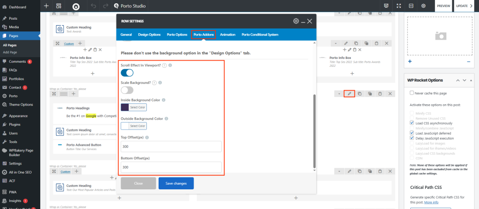Click question mark beside Scroll Effect In Viewport

coord(164,65)
